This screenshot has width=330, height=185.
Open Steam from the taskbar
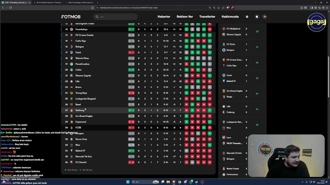(196, 182)
